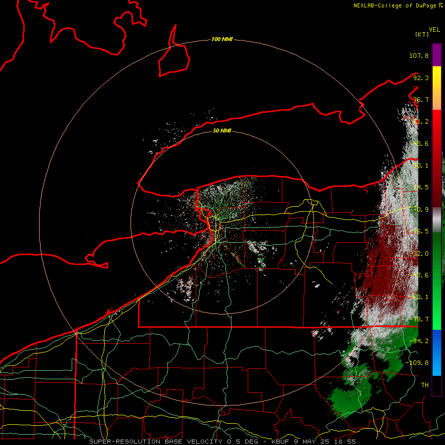The height and width of the screenshot is (445, 445).
Task: Click the purple top segment of color bar
Action: point(437,55)
